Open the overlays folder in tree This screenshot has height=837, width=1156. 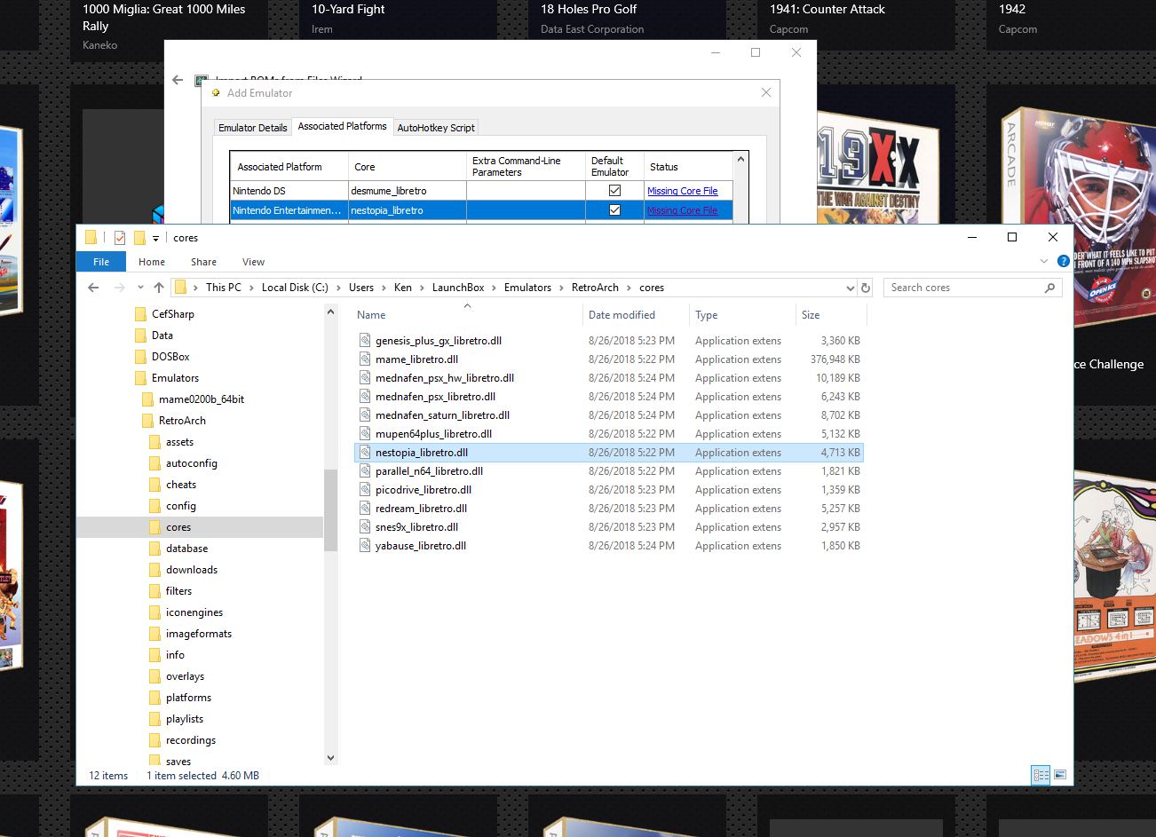click(185, 676)
